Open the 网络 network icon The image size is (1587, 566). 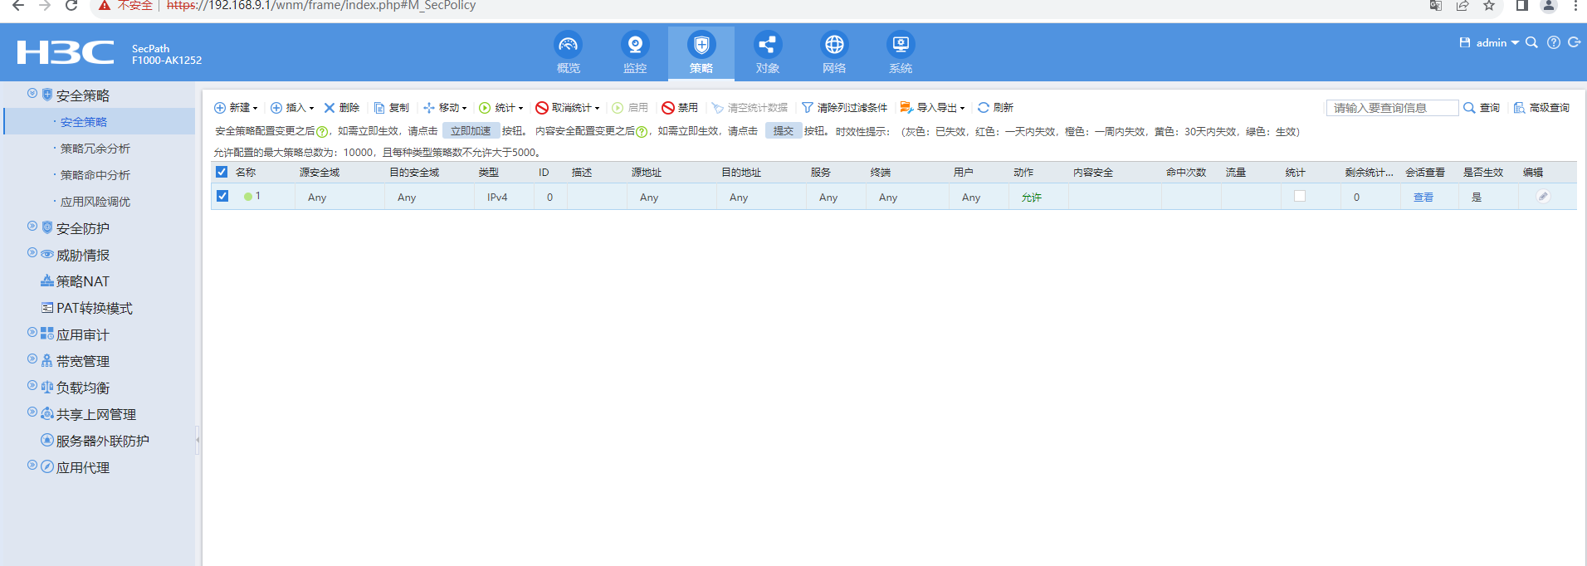tap(833, 46)
